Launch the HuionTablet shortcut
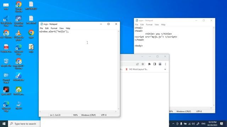227x127 pixels. (x=19, y=77)
